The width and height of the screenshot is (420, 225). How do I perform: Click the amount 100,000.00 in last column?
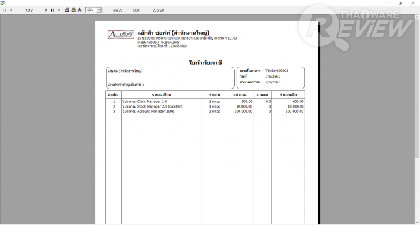(x=294, y=112)
